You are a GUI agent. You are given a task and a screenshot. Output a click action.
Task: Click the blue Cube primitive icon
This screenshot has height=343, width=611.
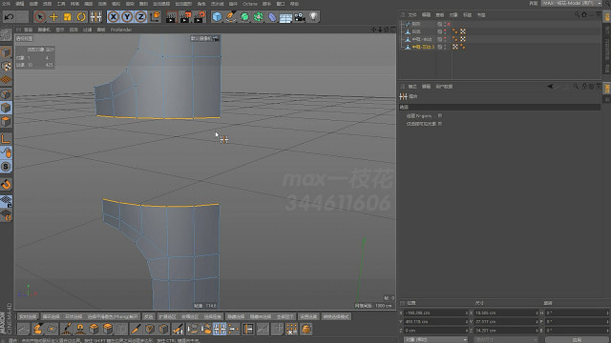(x=217, y=17)
